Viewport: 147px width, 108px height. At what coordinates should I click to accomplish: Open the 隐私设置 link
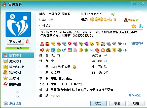pyautogui.click(x=135, y=95)
